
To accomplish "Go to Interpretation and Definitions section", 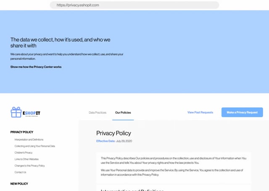I will (29, 140).
